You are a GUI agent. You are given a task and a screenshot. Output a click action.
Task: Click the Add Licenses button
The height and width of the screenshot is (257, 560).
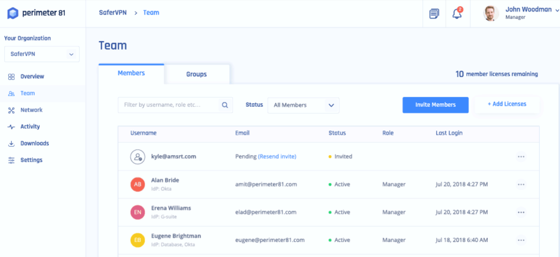click(507, 104)
